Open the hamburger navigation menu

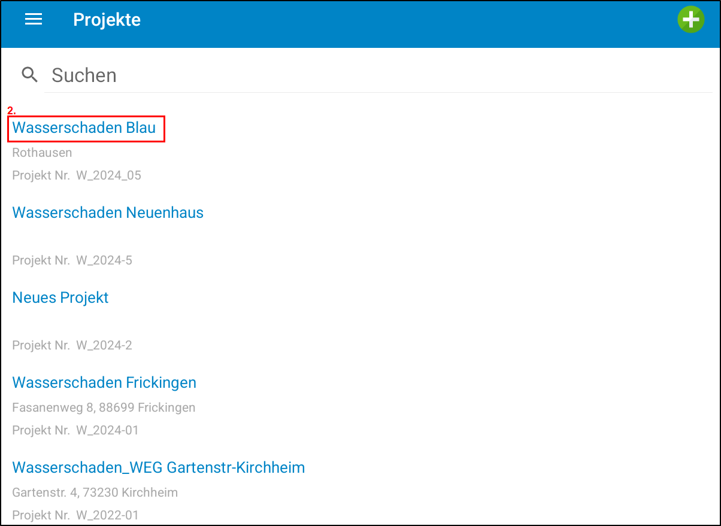tap(34, 20)
